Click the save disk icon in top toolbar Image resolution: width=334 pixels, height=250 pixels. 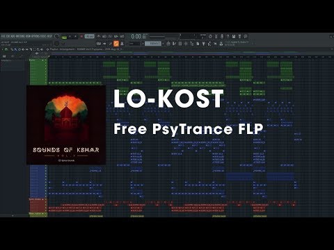[x=234, y=36]
